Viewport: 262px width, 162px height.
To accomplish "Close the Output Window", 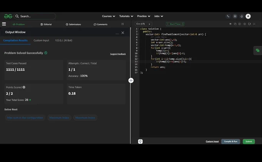I will (x=123, y=33).
